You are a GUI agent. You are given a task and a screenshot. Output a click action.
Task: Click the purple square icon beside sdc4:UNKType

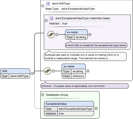(48, 4)
